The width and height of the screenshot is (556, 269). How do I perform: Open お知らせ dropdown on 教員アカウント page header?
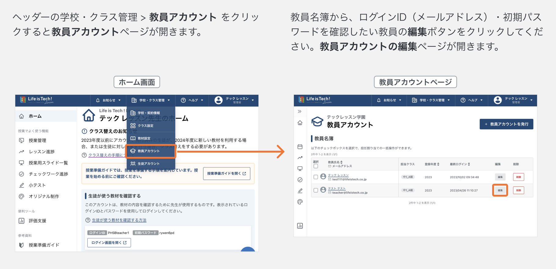point(389,100)
